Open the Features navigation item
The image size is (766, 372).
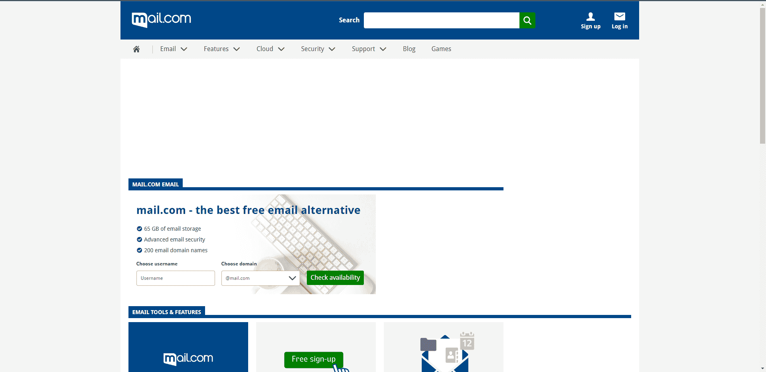pos(216,49)
